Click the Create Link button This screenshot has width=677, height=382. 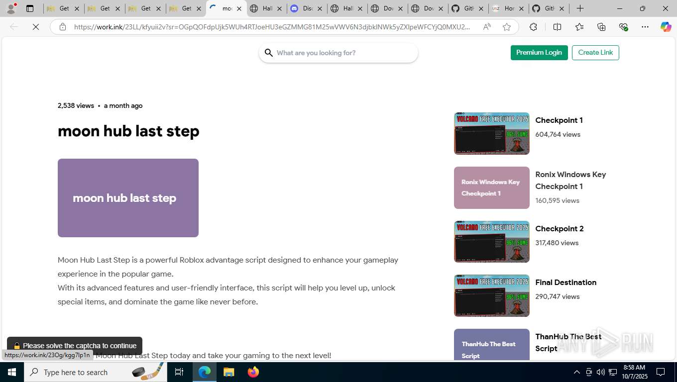[x=595, y=53]
